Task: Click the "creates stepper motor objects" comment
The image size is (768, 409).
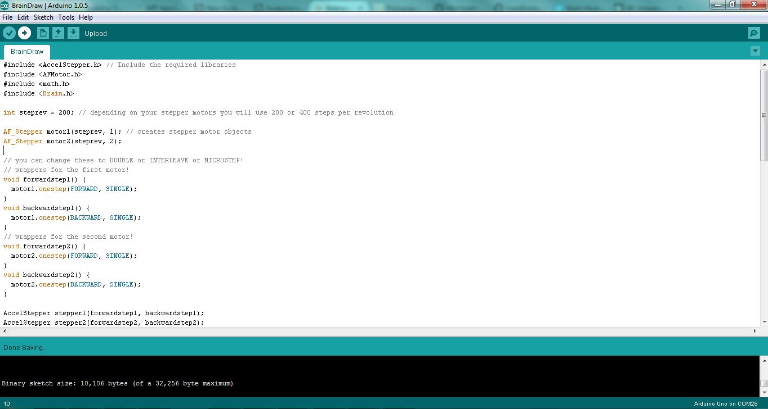Action: tap(189, 131)
